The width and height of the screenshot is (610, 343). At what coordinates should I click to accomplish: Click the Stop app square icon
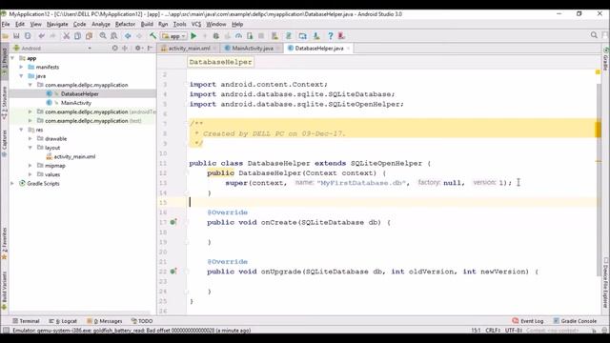click(x=261, y=36)
